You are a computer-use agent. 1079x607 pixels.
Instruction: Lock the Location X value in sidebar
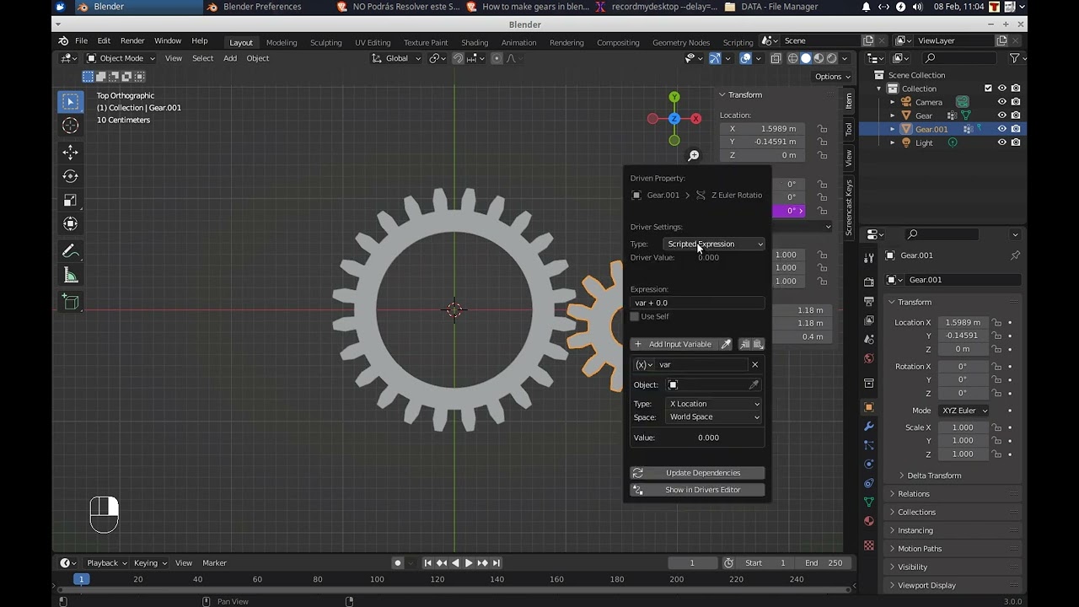point(823,129)
